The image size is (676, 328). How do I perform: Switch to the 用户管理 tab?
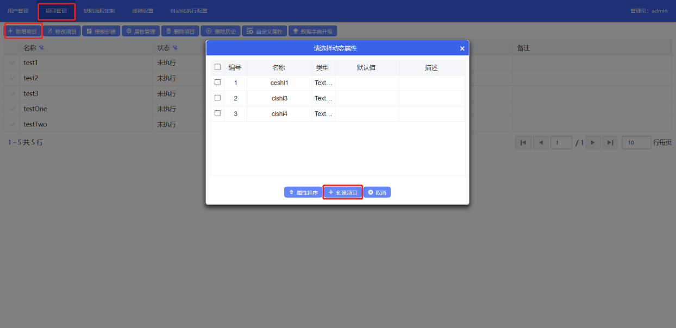(18, 11)
